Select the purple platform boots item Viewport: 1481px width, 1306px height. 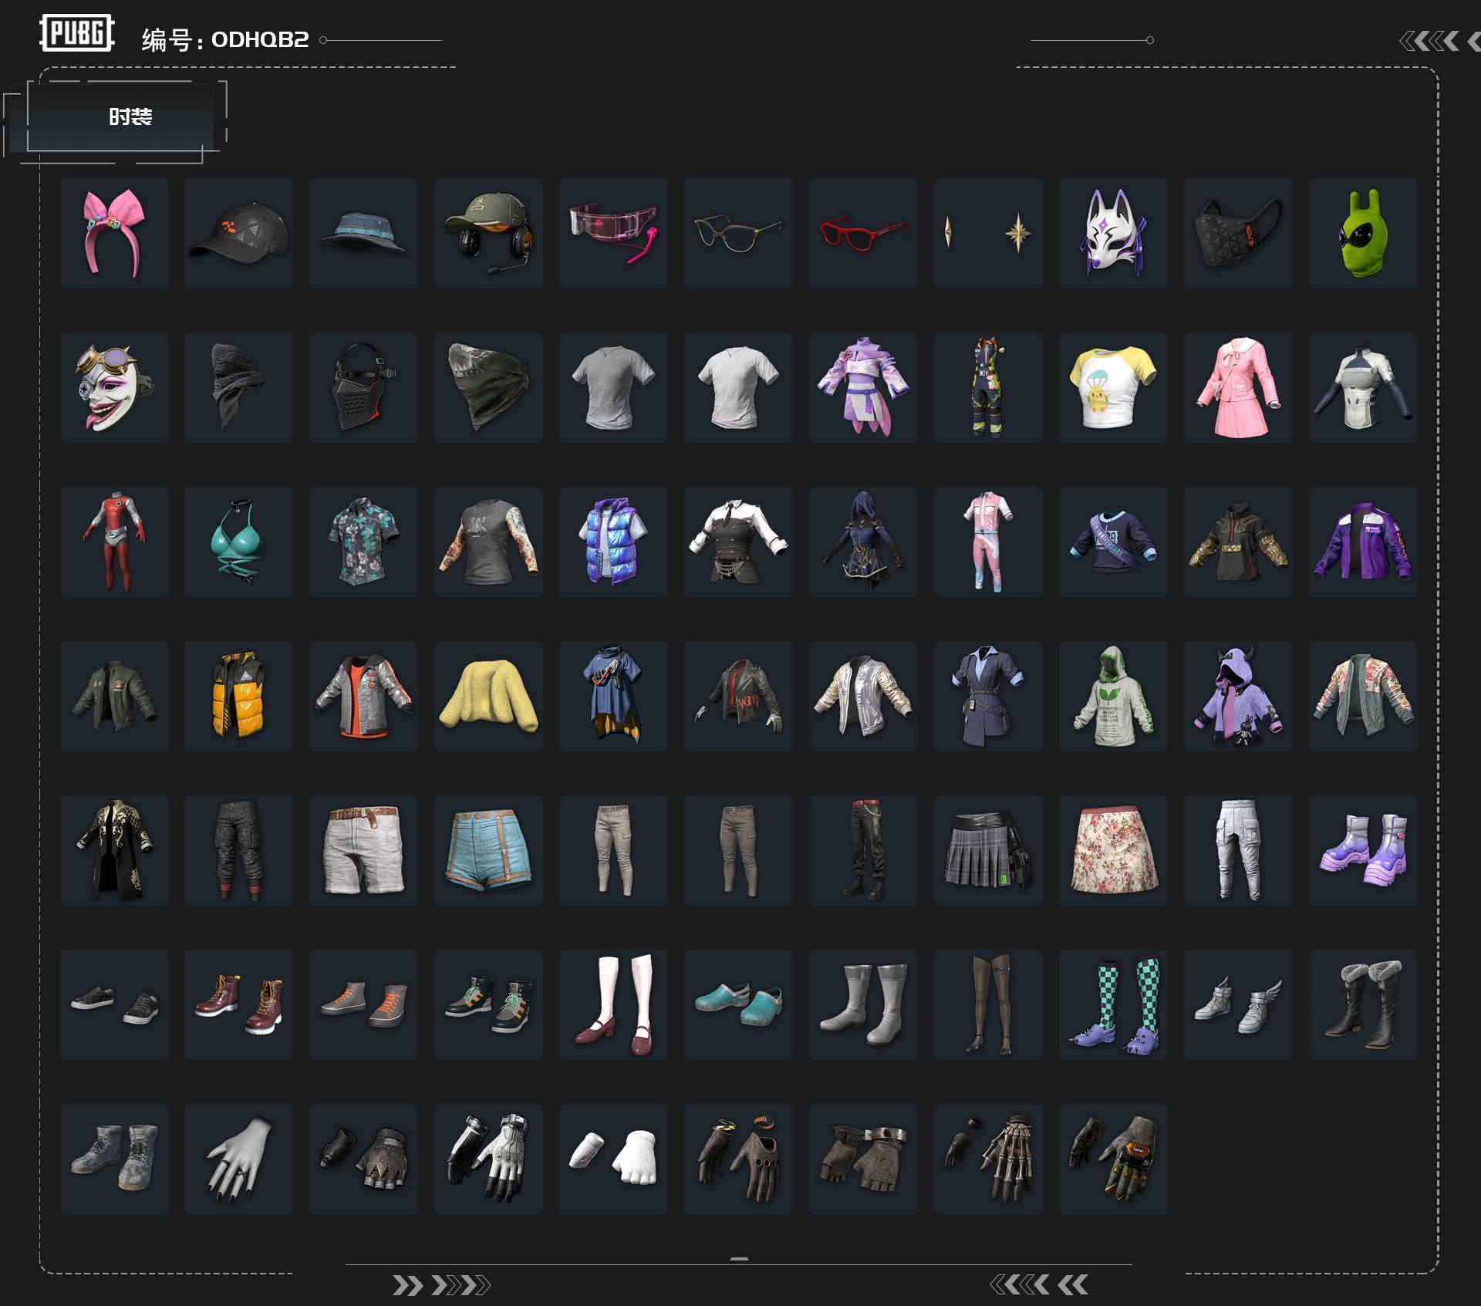click(1363, 850)
